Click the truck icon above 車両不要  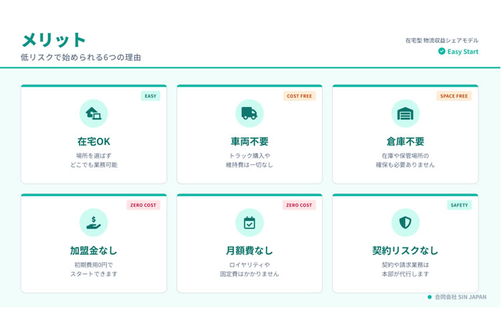point(249,114)
